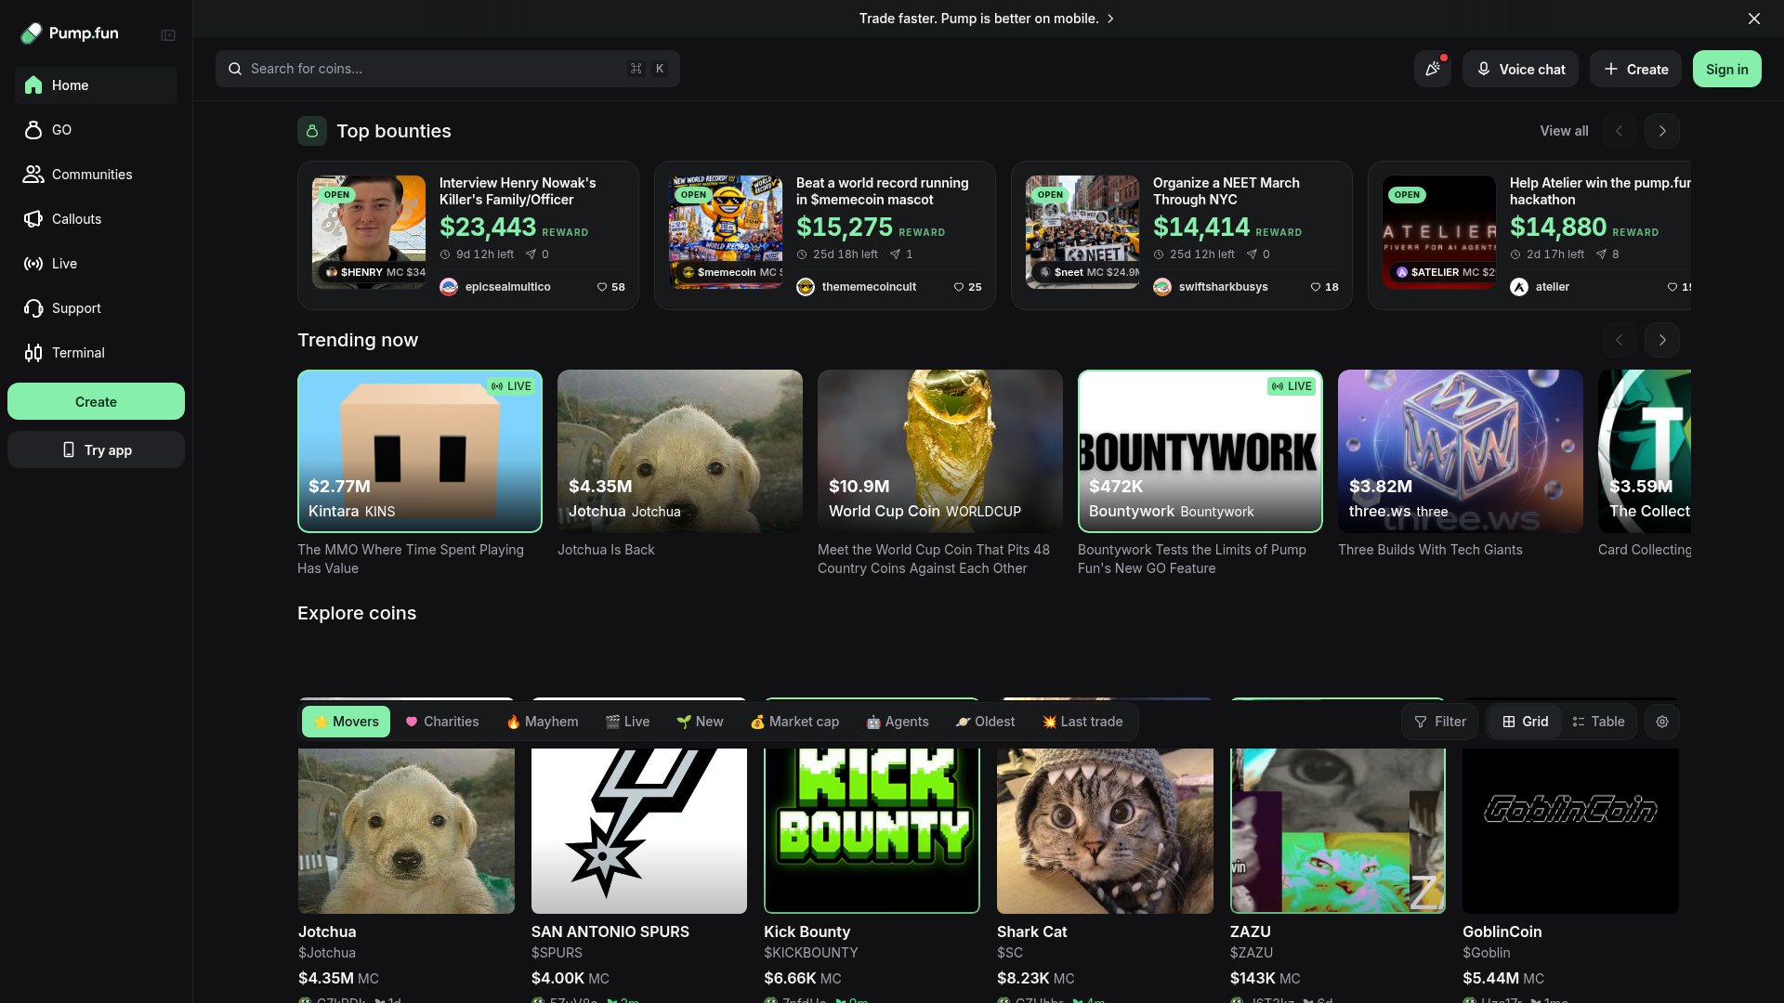
Task: Select the Mayhem tab
Action: (543, 722)
